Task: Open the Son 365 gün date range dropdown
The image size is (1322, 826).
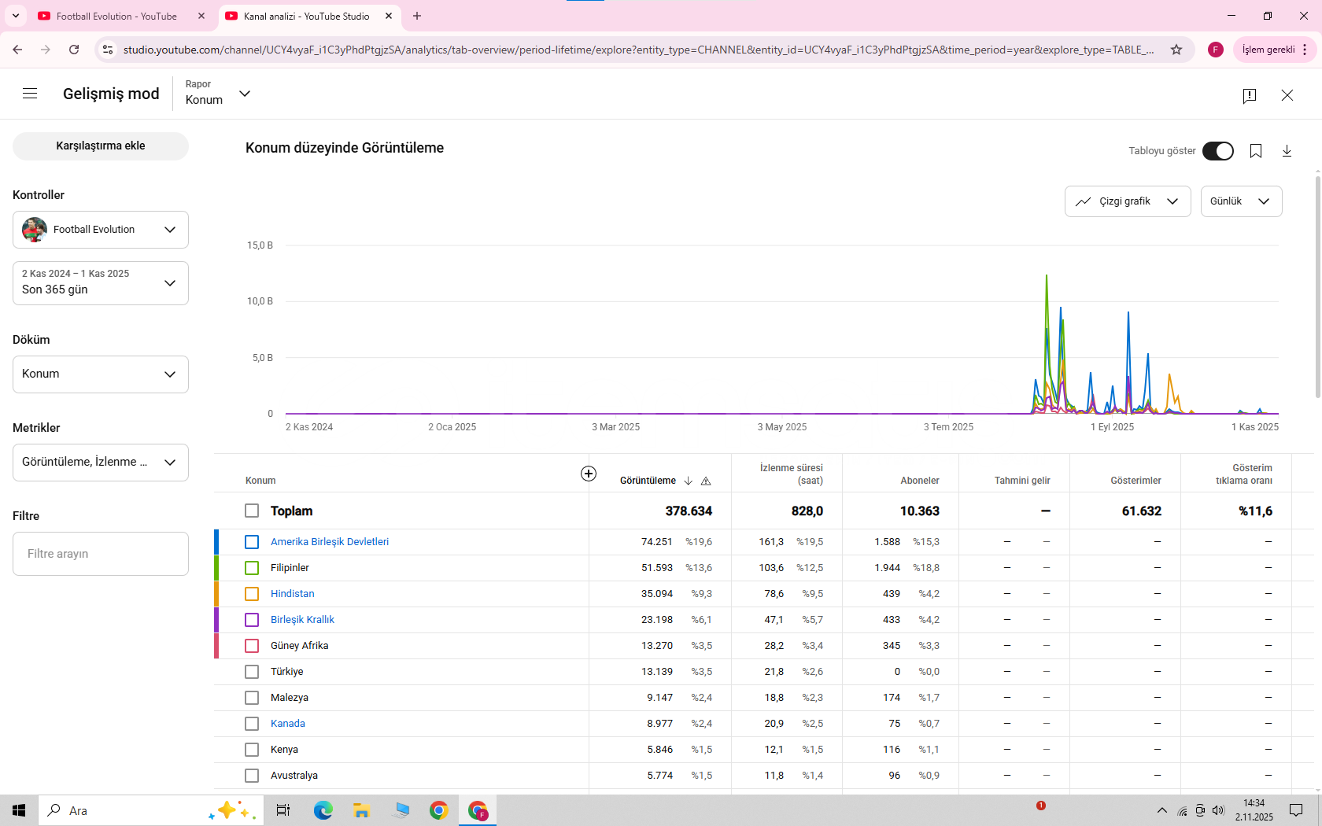Action: point(101,283)
